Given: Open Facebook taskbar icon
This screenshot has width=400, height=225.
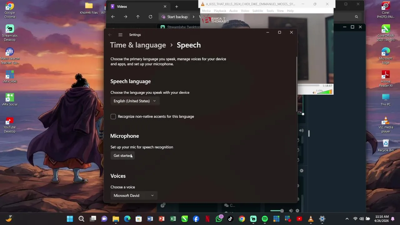Looking at the screenshot, I should click(x=196, y=219).
